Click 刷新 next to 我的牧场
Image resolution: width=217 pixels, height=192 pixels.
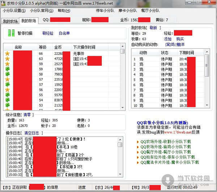[x=153, y=28]
